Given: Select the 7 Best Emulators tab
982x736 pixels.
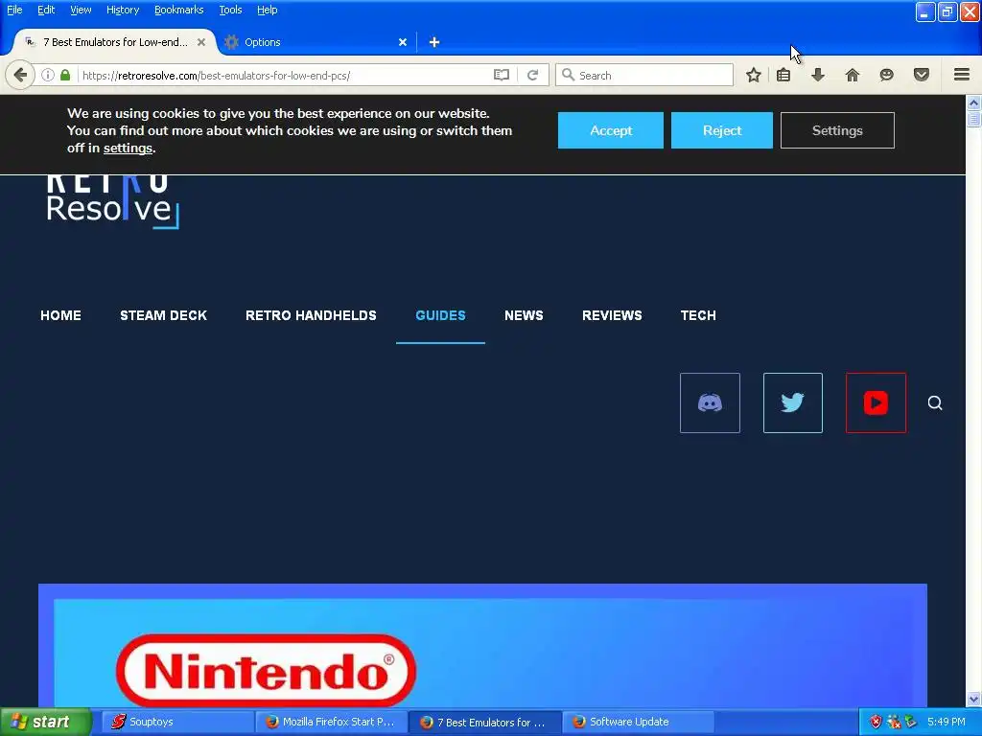Looking at the screenshot, I should [x=115, y=42].
